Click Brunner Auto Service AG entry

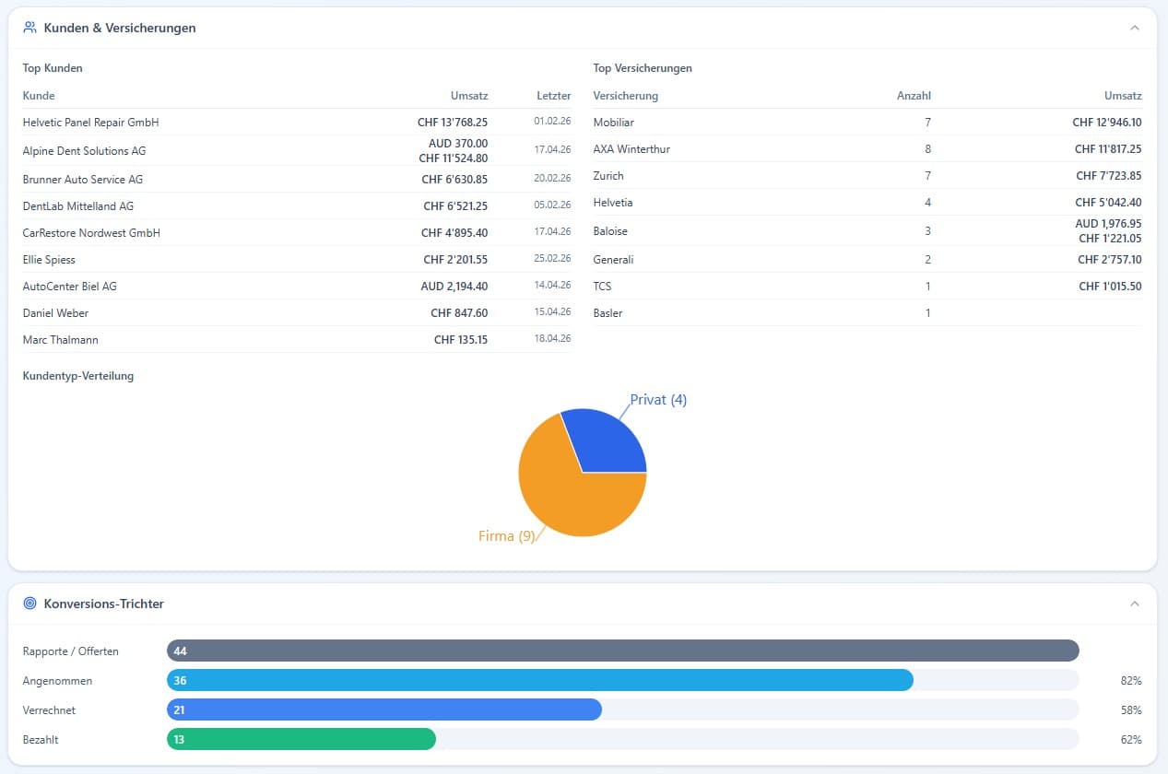click(83, 179)
